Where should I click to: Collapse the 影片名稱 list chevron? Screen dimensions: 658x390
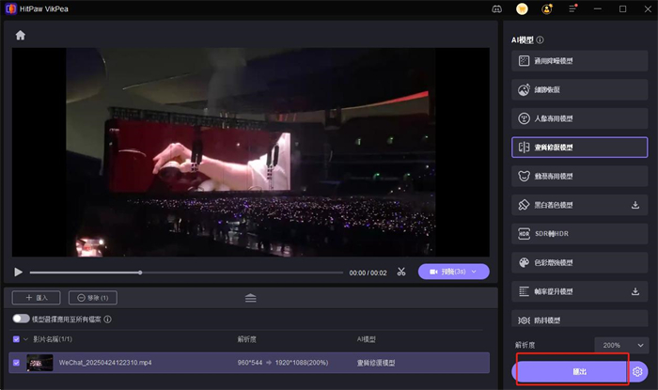[x=26, y=339]
